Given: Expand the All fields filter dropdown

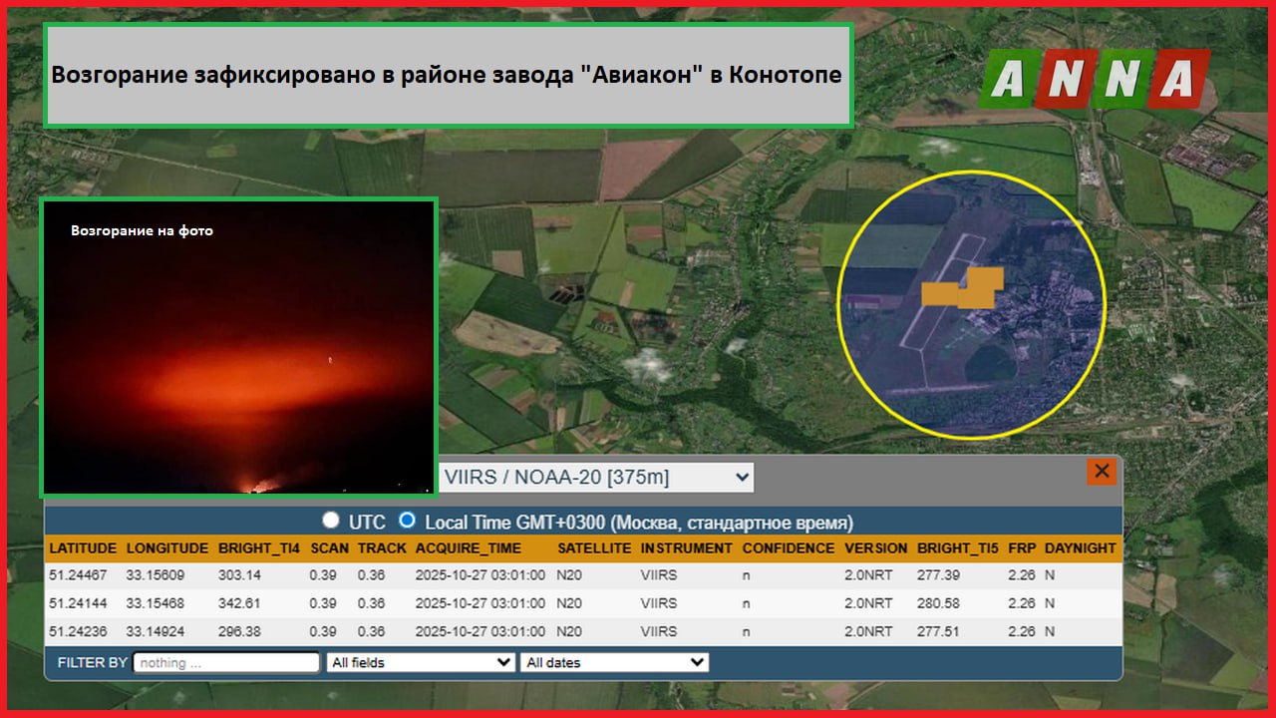Looking at the screenshot, I should pos(421,662).
